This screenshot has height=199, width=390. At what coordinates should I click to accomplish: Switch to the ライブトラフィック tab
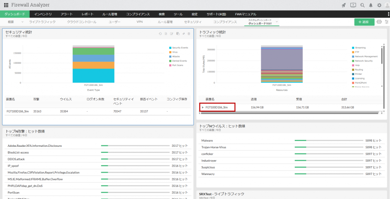42,22
